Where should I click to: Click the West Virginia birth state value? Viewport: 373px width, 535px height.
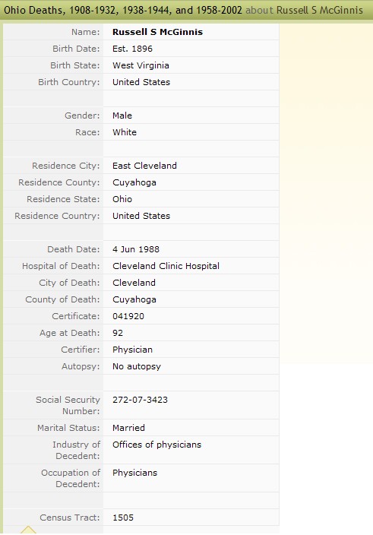point(141,65)
